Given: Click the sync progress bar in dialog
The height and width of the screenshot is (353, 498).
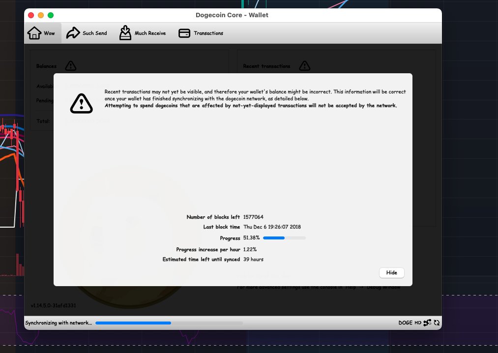Looking at the screenshot, I should point(284,237).
